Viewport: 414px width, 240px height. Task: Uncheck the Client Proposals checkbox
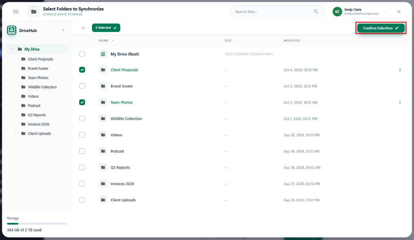coord(82,70)
